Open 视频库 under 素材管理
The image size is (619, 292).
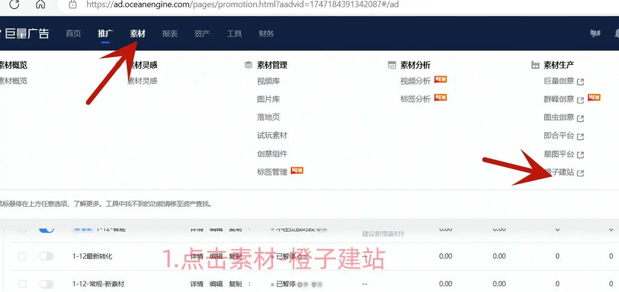coord(268,81)
